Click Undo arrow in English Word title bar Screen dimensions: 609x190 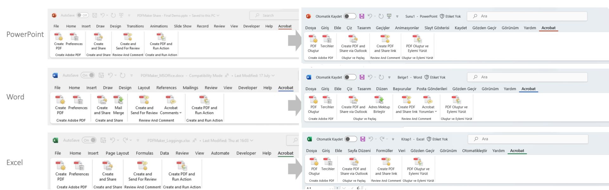[x=110, y=75]
